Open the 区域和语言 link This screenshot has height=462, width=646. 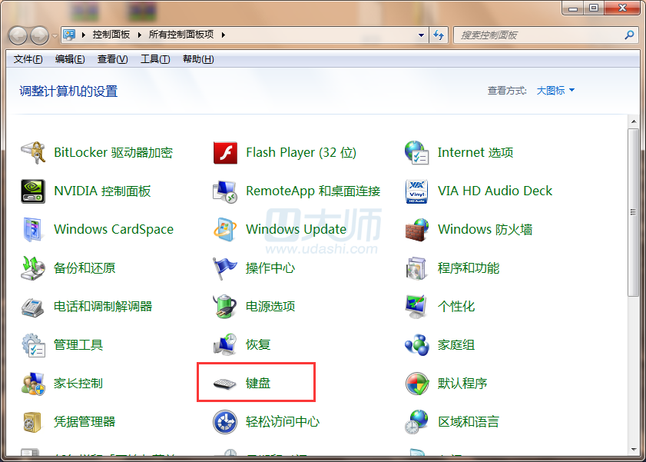(469, 422)
